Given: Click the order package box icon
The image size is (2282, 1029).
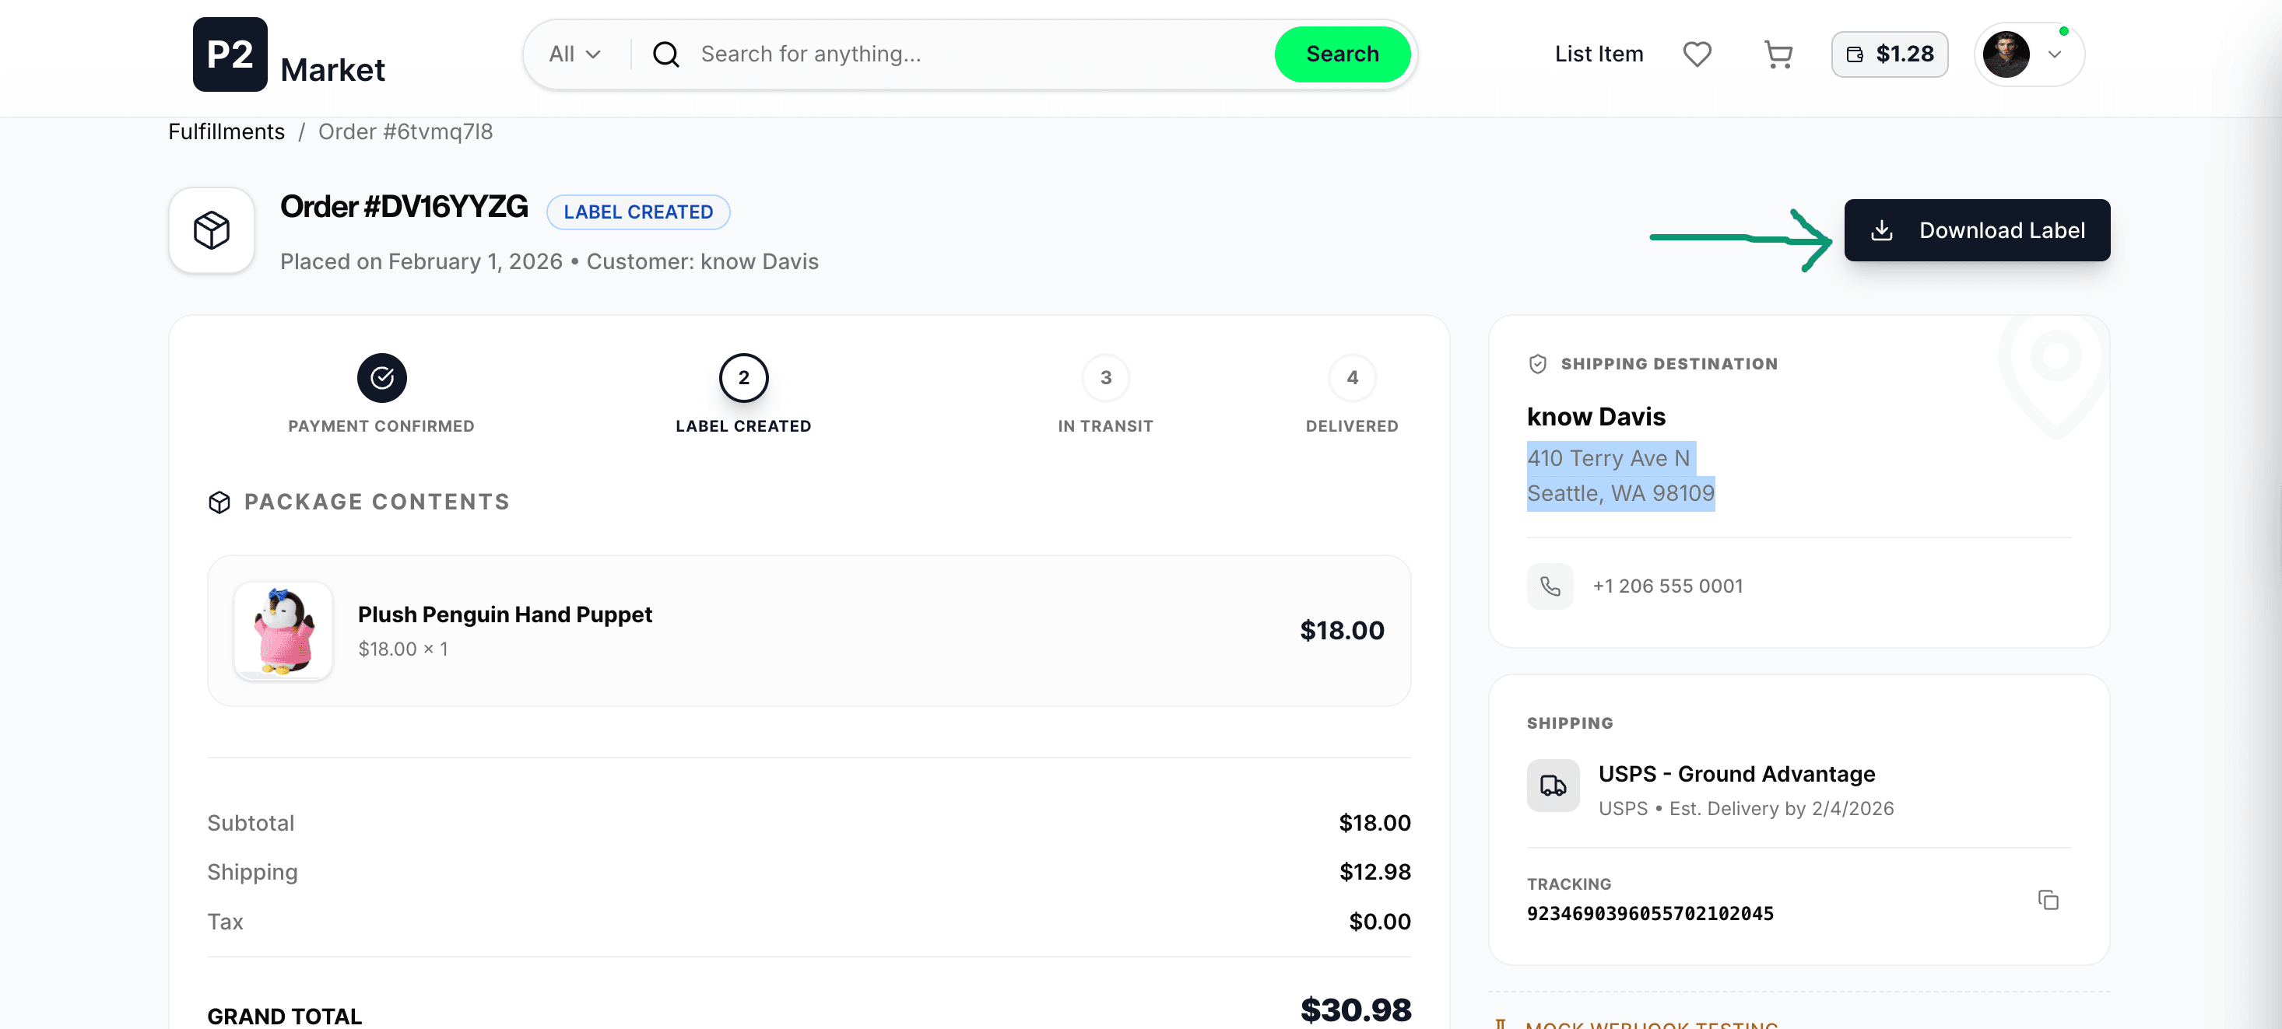Looking at the screenshot, I should coord(212,230).
